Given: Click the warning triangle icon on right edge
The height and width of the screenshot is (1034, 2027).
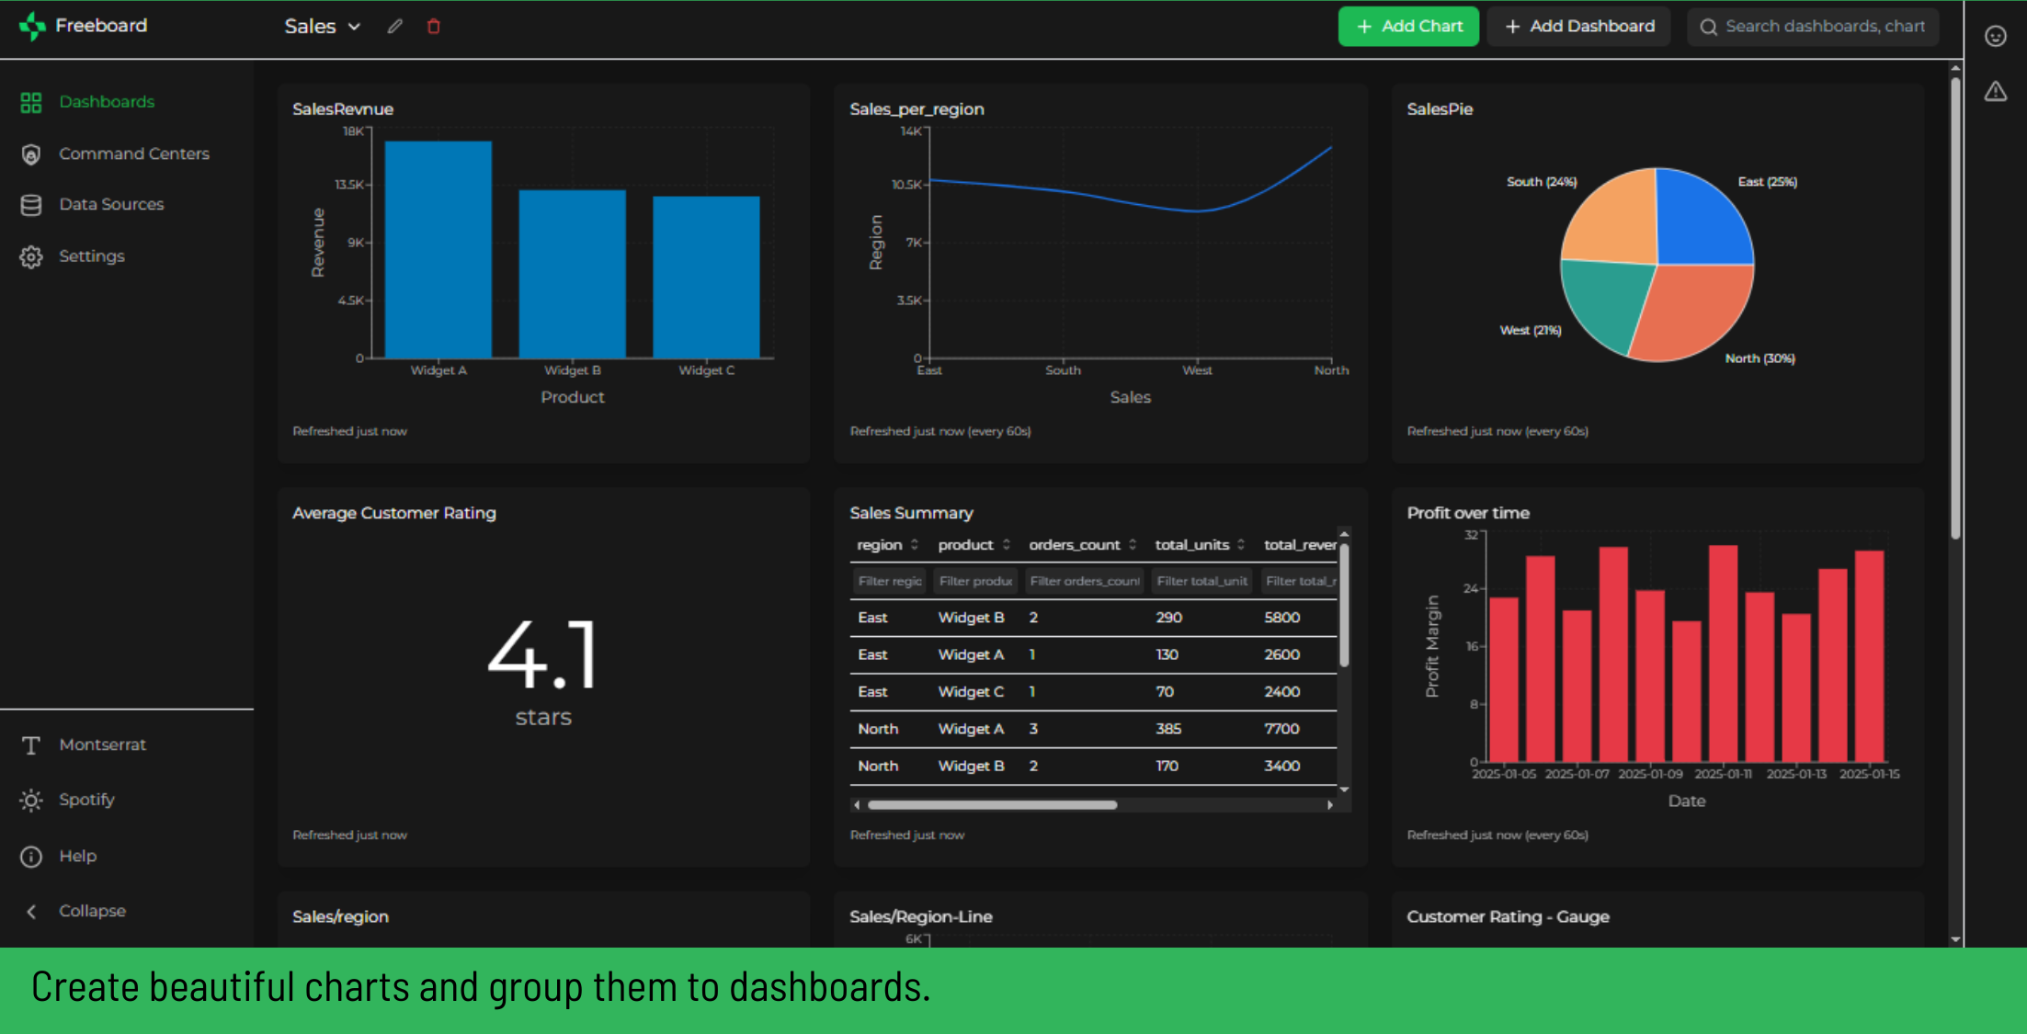Looking at the screenshot, I should click(1996, 91).
